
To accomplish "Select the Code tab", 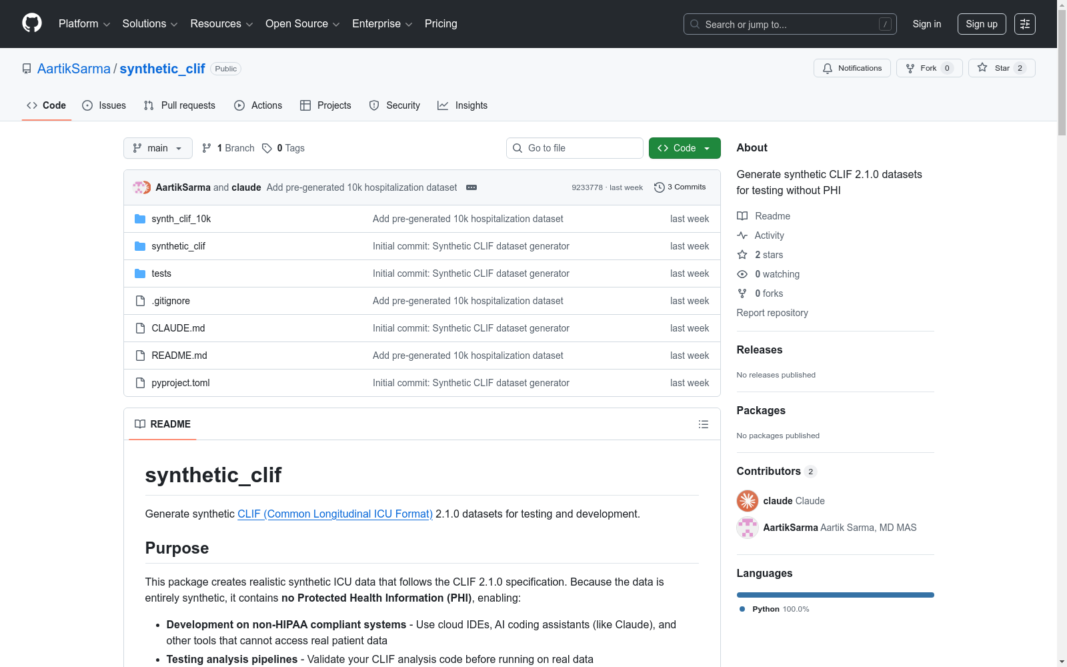I will 47,105.
